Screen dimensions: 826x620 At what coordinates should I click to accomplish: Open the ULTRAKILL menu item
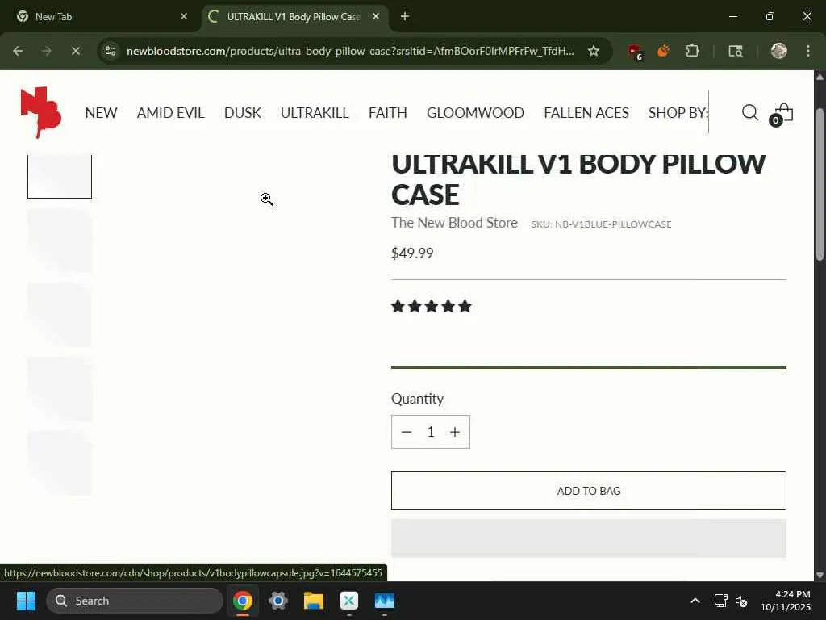click(315, 113)
